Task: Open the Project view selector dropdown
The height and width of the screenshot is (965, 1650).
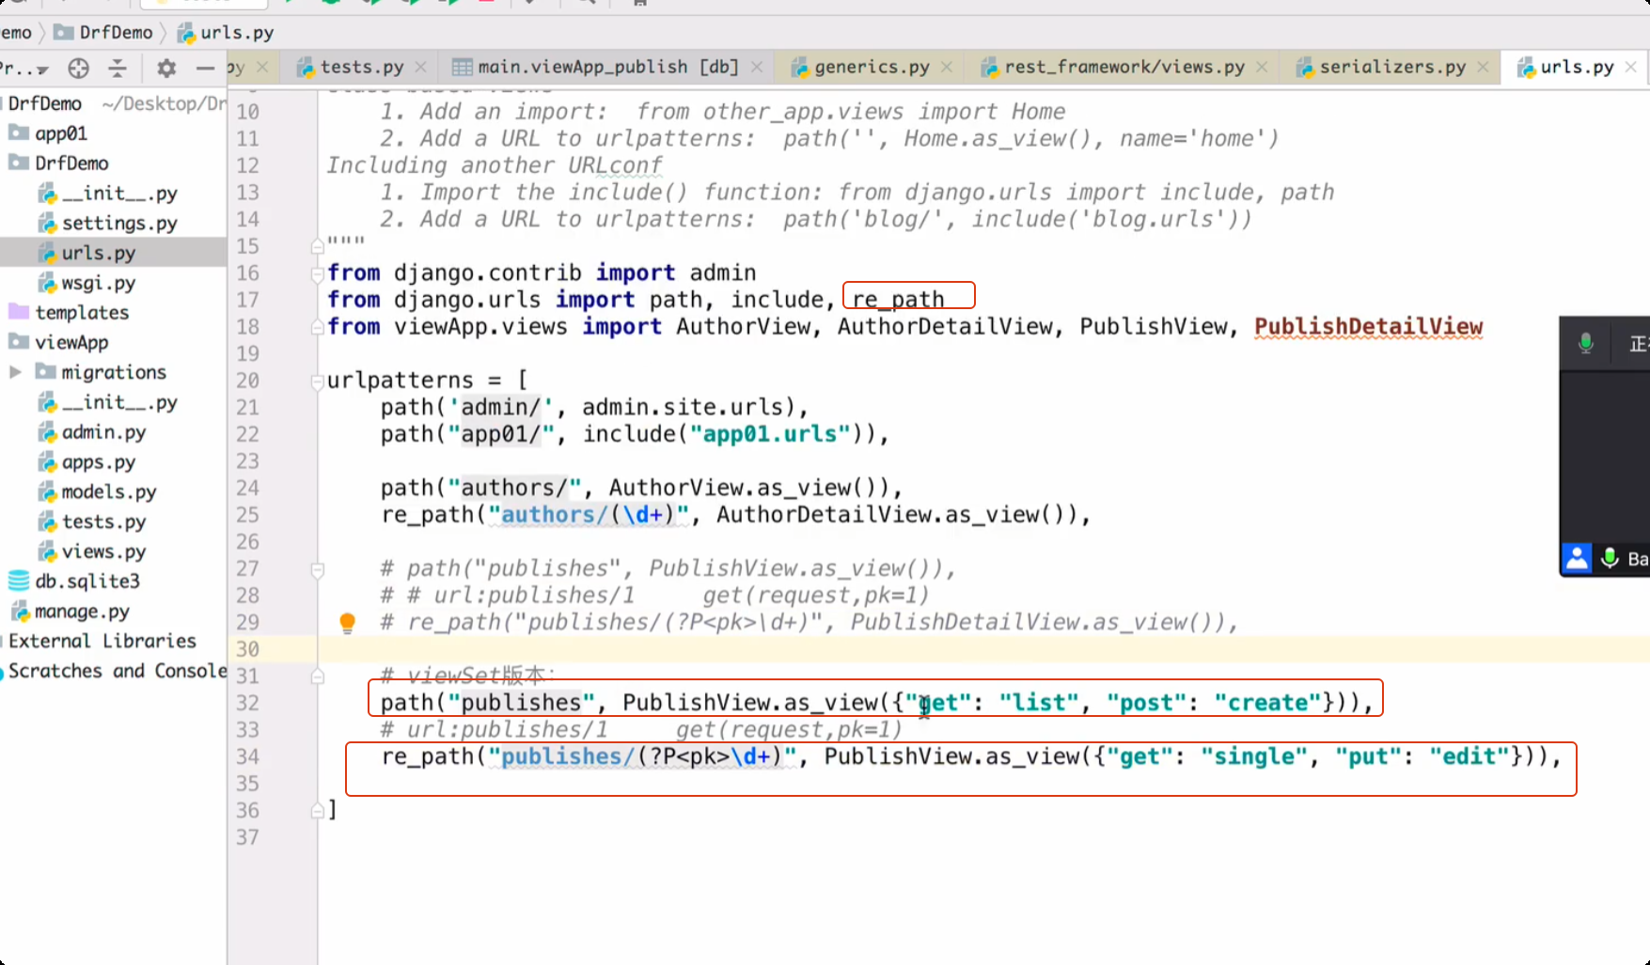Action: pyautogui.click(x=24, y=68)
